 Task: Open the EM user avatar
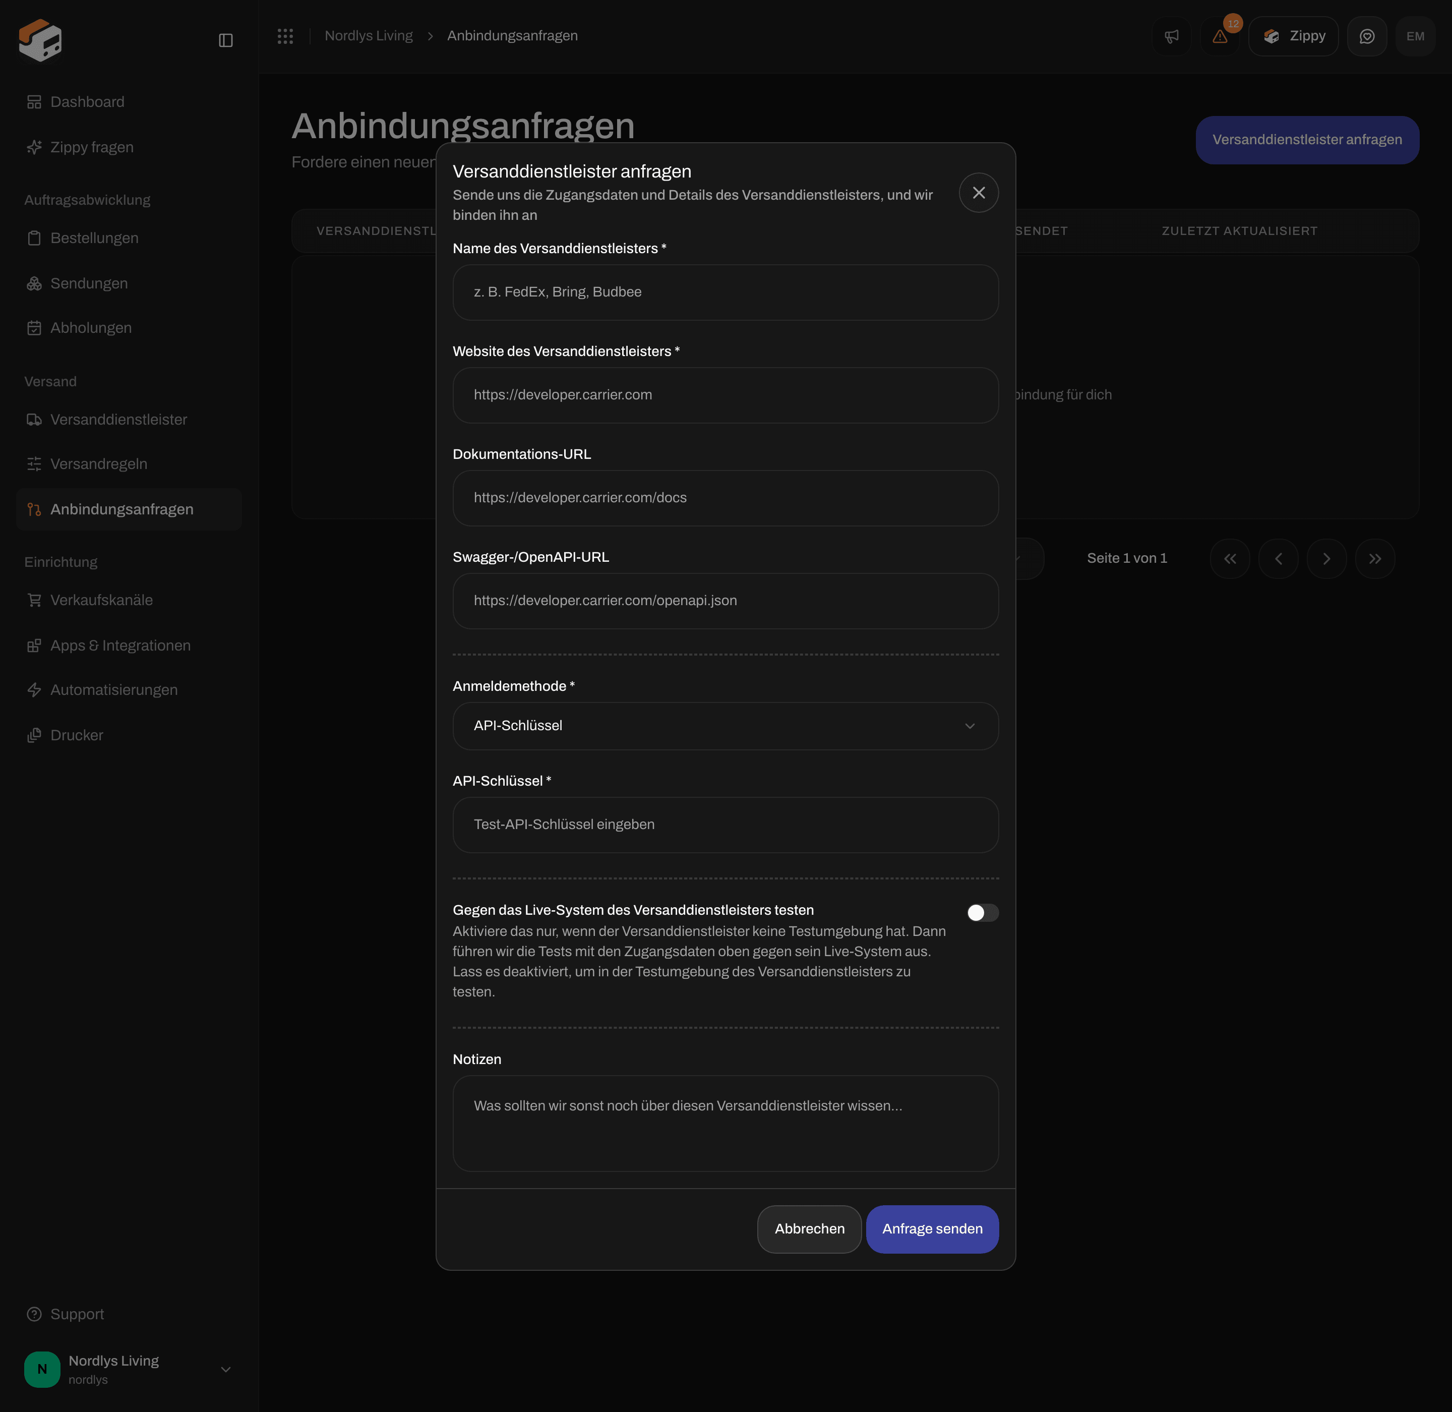pos(1415,36)
